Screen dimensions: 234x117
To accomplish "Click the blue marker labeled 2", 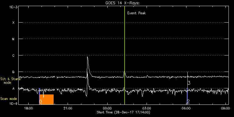I will click(187, 96).
